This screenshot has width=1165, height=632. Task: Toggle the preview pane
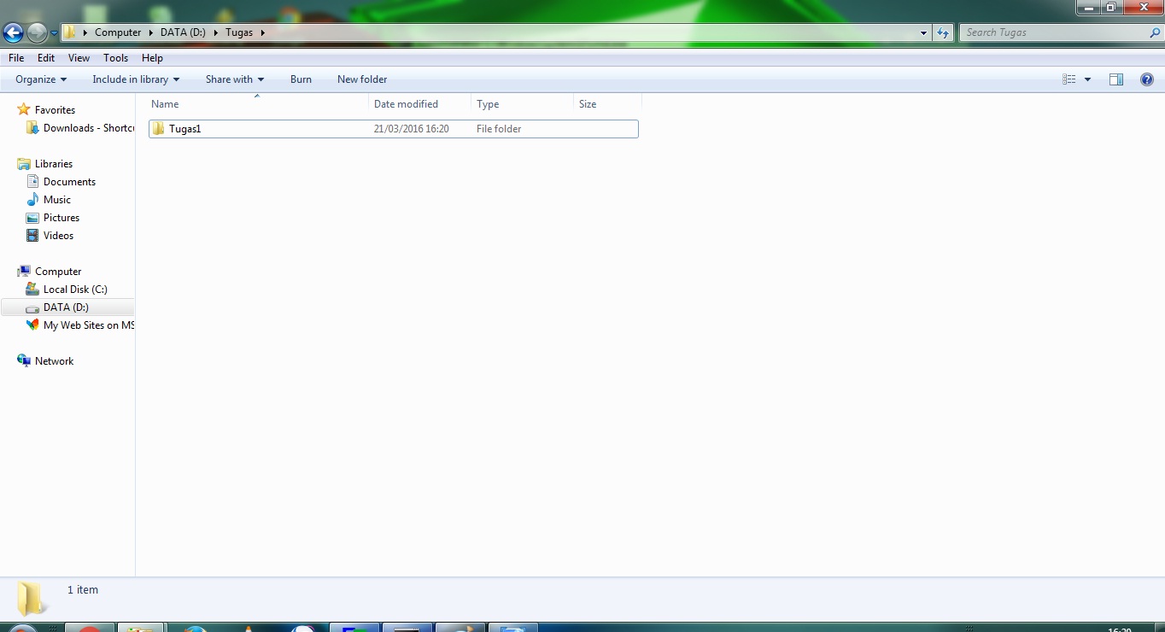[1115, 79]
